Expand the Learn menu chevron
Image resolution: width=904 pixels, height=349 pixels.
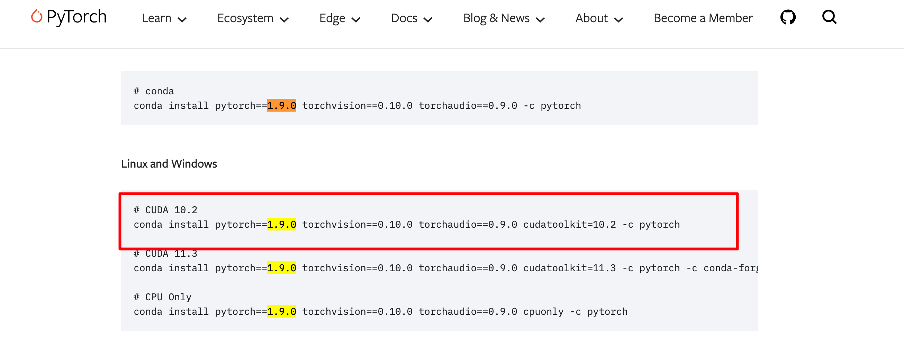click(x=182, y=20)
